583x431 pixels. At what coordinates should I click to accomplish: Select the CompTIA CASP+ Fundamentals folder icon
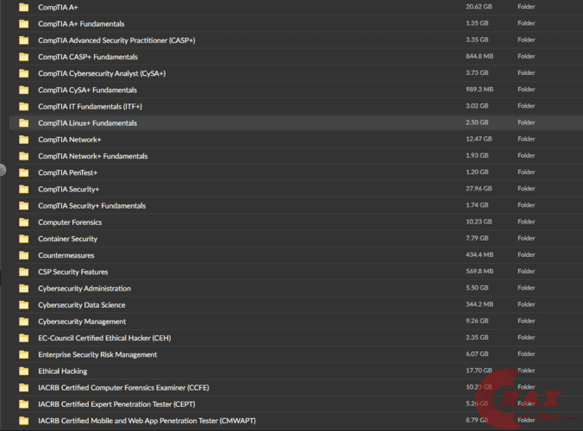(x=24, y=57)
